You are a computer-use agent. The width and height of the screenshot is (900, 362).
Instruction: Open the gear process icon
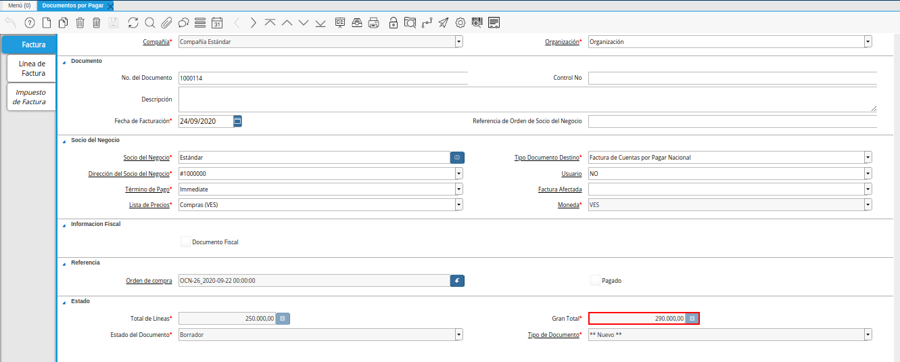tap(460, 22)
